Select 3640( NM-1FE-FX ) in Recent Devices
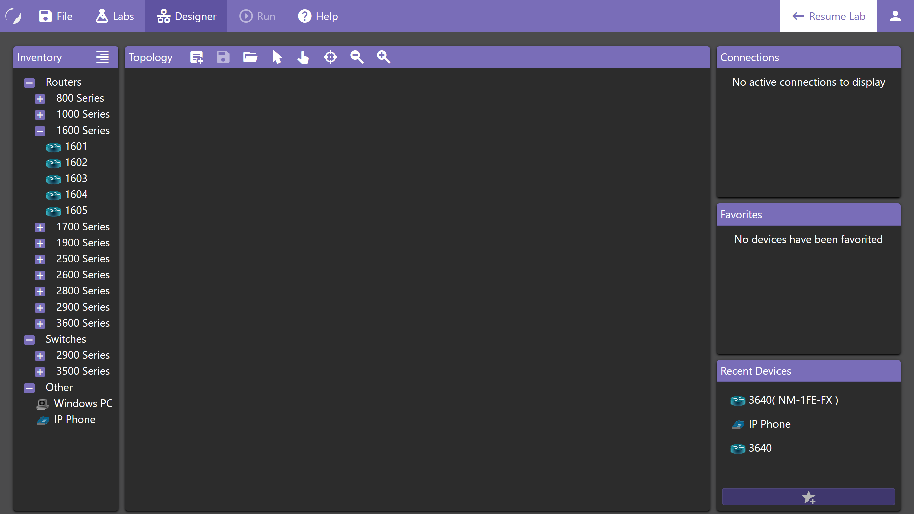 (x=793, y=400)
